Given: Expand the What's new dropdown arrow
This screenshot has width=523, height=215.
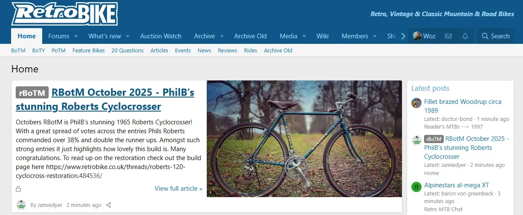Looking at the screenshot, I should tap(127, 36).
